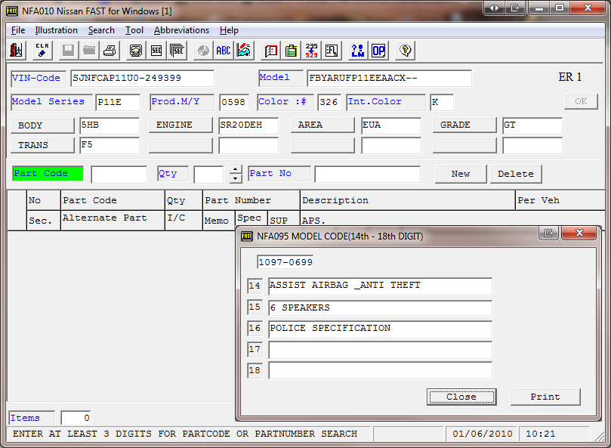The width and height of the screenshot is (611, 448).
Task: Open the Illustration menu
Action: click(x=56, y=30)
